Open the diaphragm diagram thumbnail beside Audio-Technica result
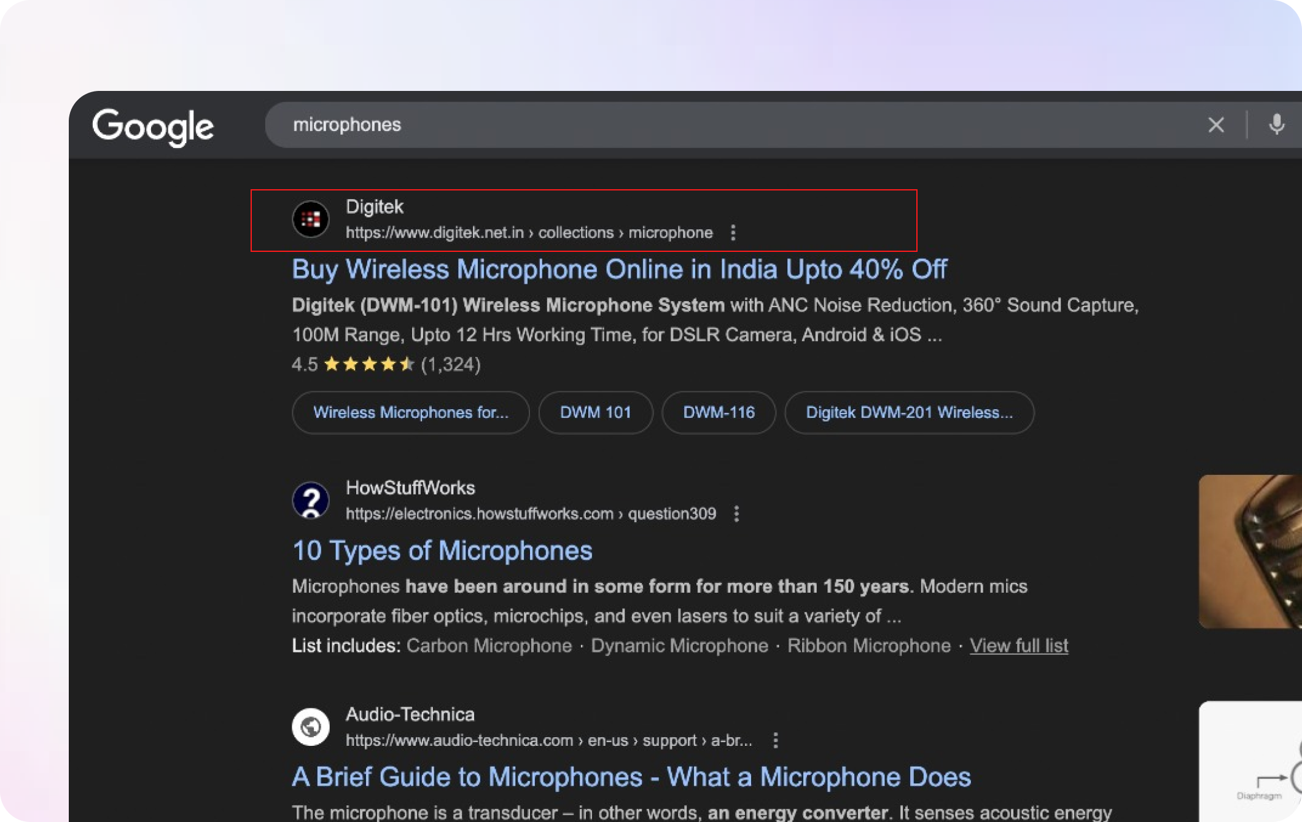Image resolution: width=1302 pixels, height=822 pixels. [x=1250, y=761]
